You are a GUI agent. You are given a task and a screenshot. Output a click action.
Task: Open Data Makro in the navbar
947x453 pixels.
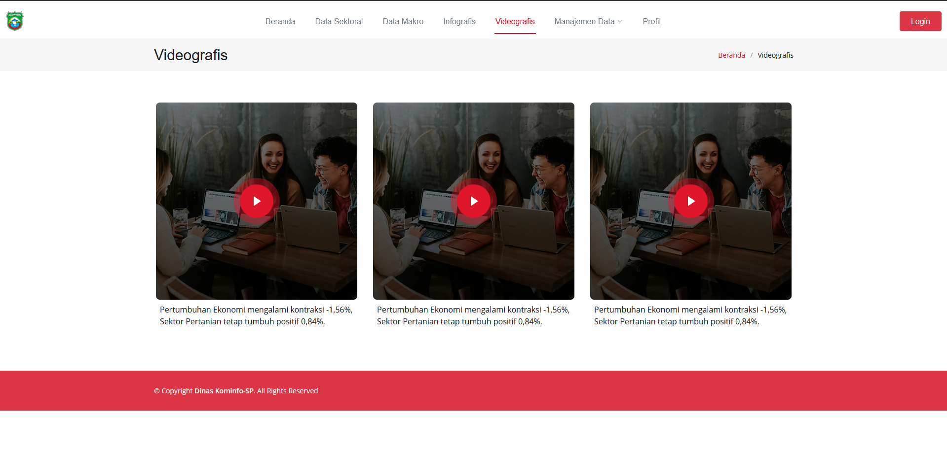click(403, 22)
